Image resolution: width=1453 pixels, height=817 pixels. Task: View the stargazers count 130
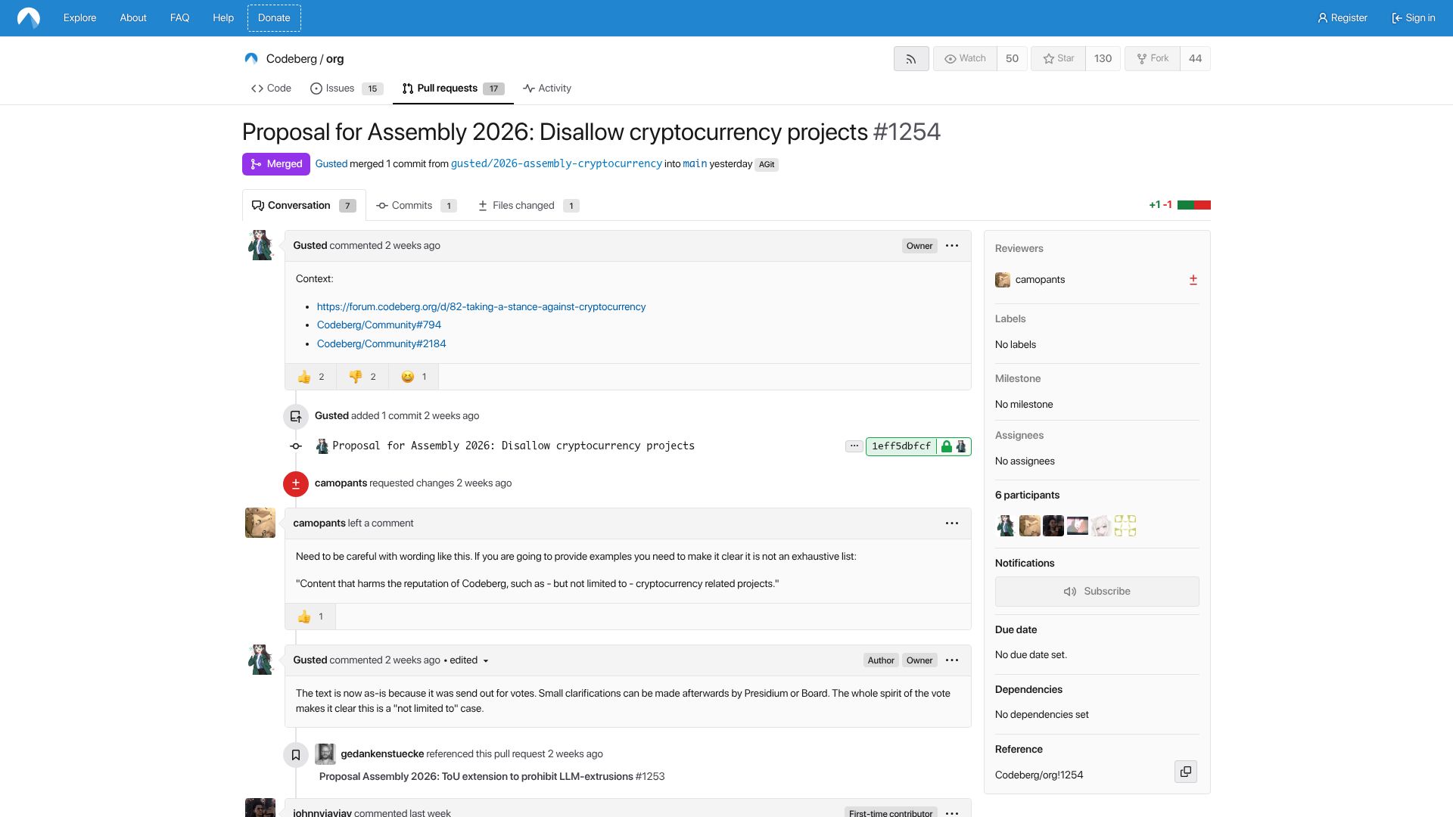tap(1103, 59)
